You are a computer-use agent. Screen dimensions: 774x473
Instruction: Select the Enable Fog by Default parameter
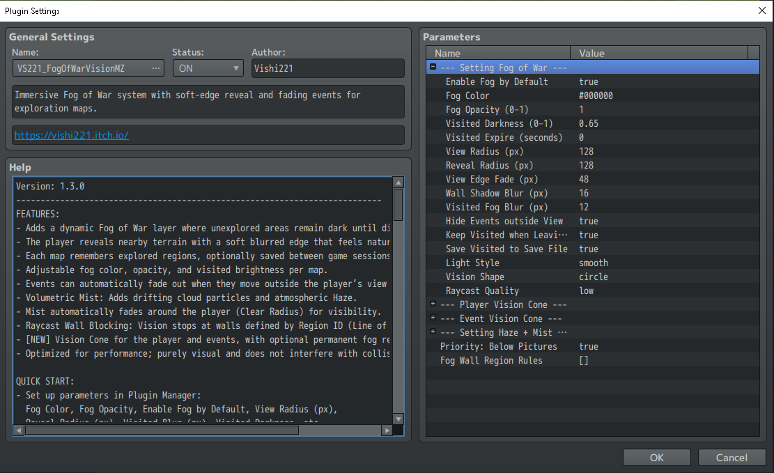click(x=592, y=82)
